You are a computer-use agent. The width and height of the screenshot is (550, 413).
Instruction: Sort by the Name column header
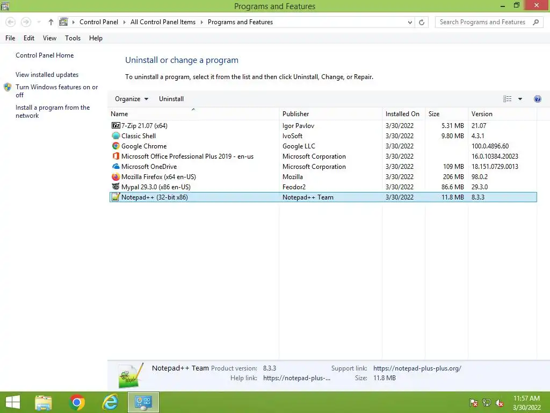pos(193,114)
